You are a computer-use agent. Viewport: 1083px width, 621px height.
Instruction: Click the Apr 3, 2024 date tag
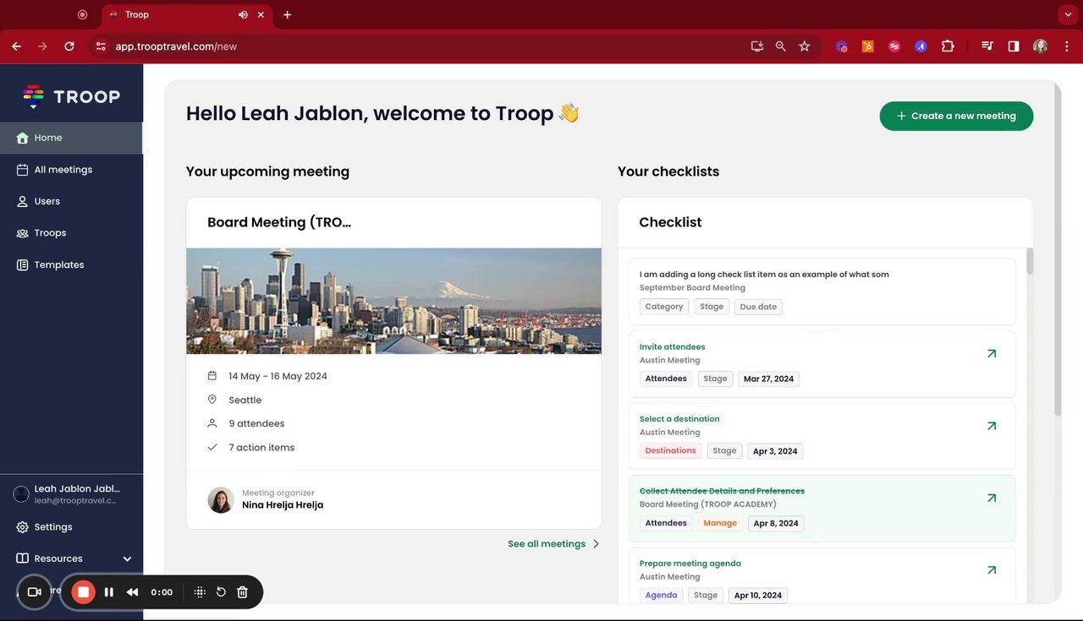coord(775,451)
